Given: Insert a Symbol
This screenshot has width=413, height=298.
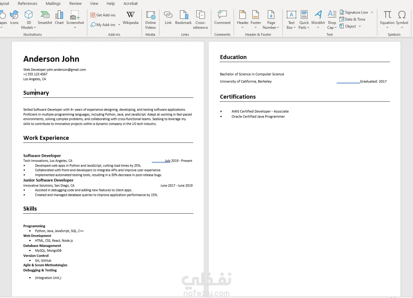Looking at the screenshot, I should [x=402, y=19].
